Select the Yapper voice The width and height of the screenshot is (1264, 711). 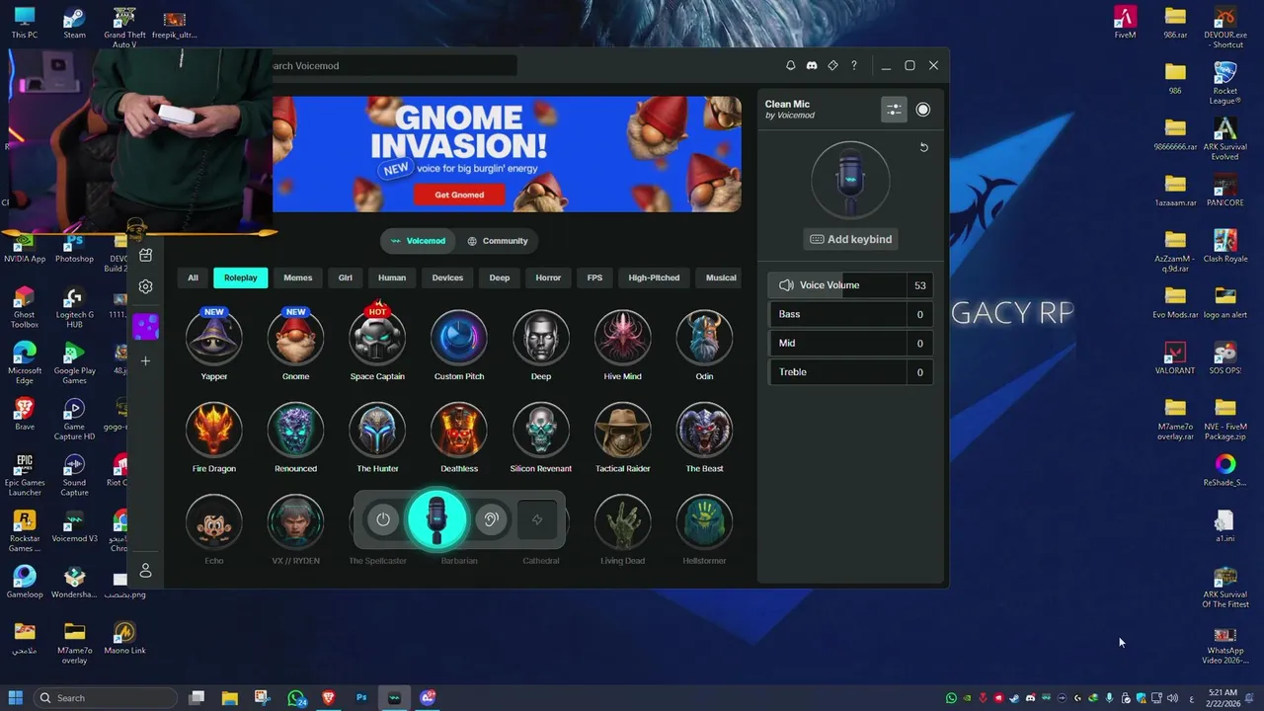(214, 337)
